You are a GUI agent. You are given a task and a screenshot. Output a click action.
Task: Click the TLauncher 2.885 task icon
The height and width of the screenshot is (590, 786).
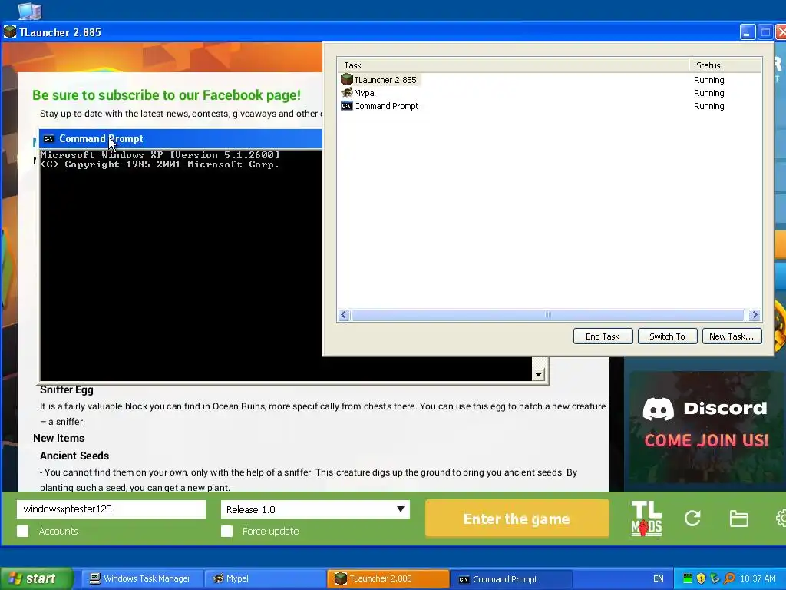click(x=346, y=79)
